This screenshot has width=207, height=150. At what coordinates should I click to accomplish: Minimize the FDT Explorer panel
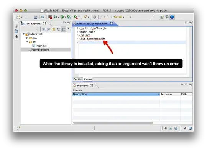pos(64,23)
